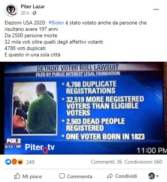Open the three-dot post options menu

coord(156,9)
